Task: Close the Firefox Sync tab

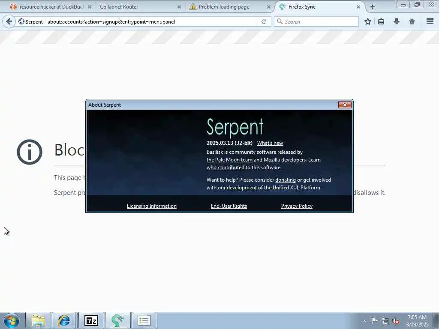Action: click(358, 7)
